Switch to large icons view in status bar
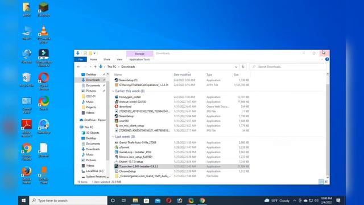Image resolution: width=364 pixels, height=205 pixels. click(x=326, y=182)
